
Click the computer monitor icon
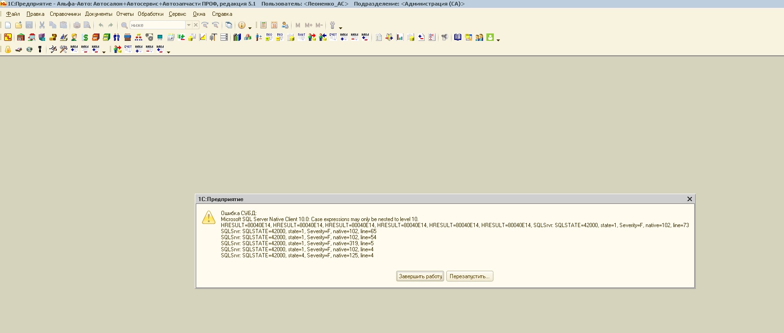click(x=160, y=37)
